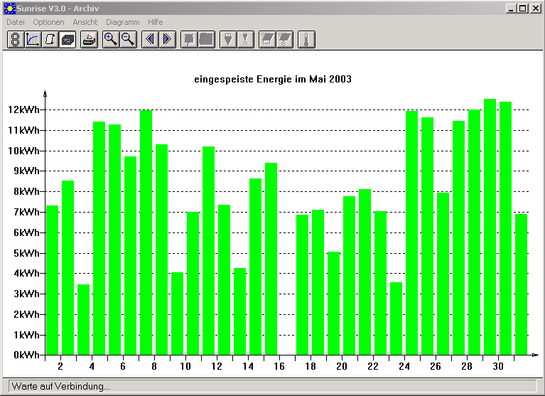Image resolution: width=545 pixels, height=396 pixels.
Task: Open the curve graph view icon
Action: [33, 39]
